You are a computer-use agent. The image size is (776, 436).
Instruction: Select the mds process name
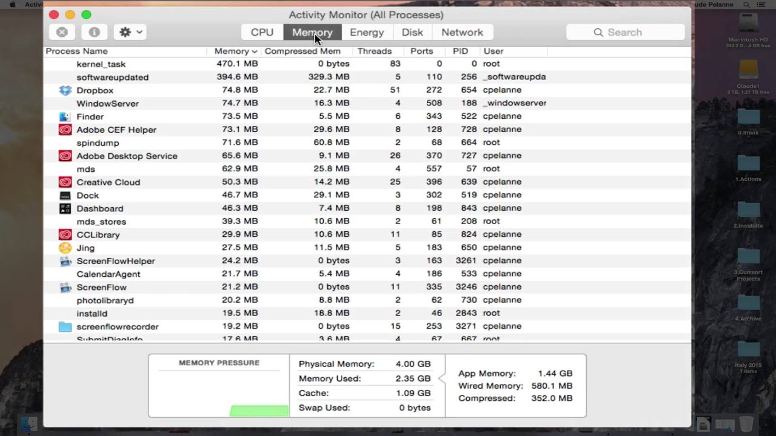(85, 169)
